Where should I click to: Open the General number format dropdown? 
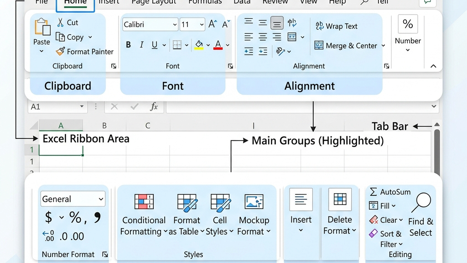point(73,199)
